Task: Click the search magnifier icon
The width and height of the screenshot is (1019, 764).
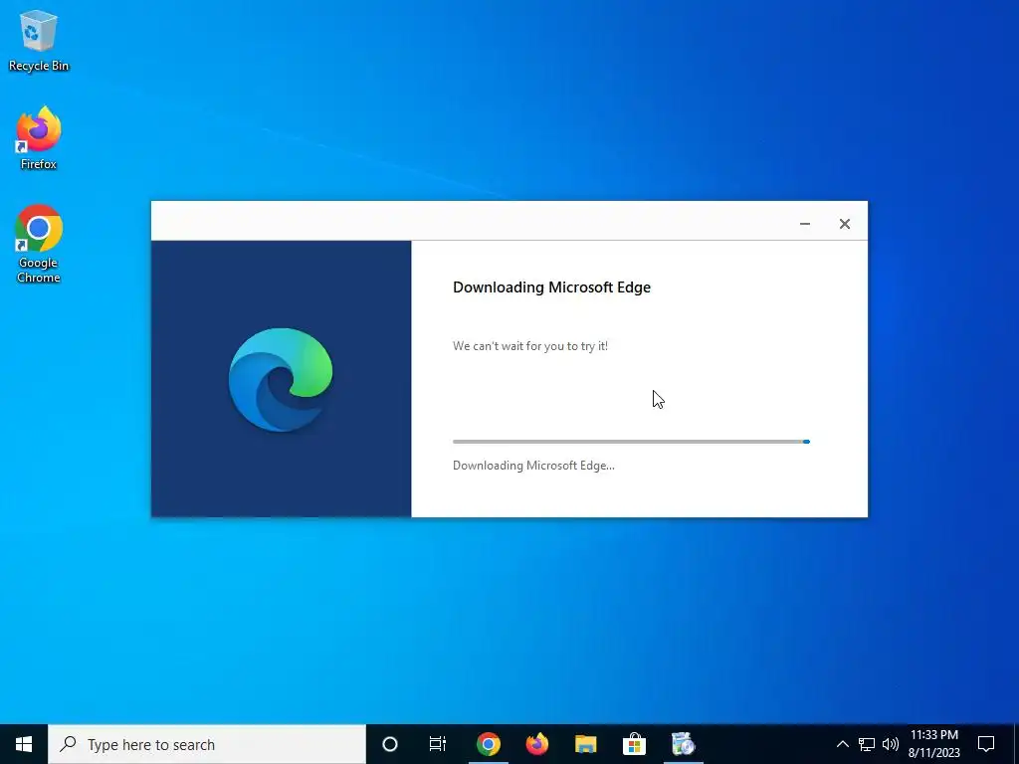Action: coord(68,744)
